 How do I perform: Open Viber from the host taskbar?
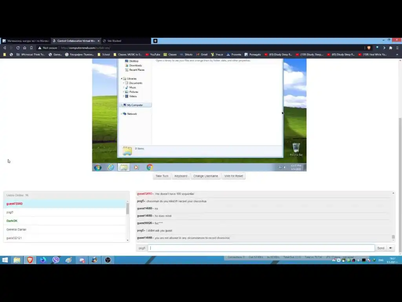coord(56,260)
